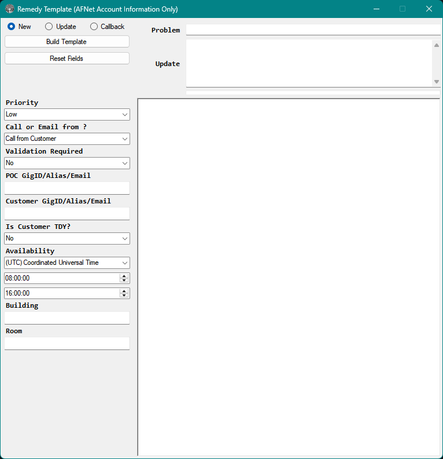
Task: Open the Priority dropdown showing Low
Action: tap(67, 114)
